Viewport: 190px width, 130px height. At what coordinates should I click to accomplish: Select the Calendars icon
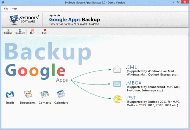pyautogui.click(x=61, y=94)
